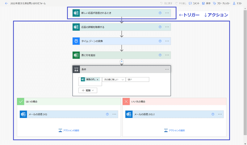247x145 pixels.
Task: Click the green check icon はいの場合
Action: point(21,101)
